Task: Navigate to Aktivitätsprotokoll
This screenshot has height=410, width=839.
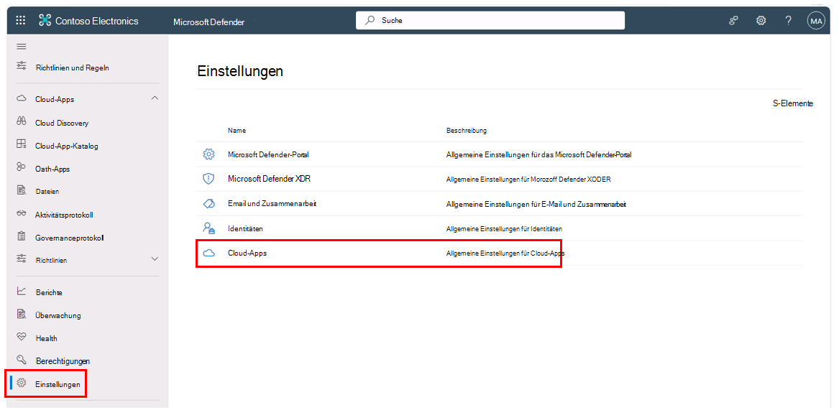Action: pos(64,215)
